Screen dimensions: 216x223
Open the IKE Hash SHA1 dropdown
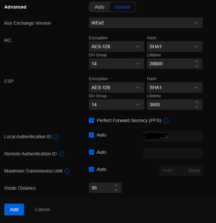pos(175,47)
